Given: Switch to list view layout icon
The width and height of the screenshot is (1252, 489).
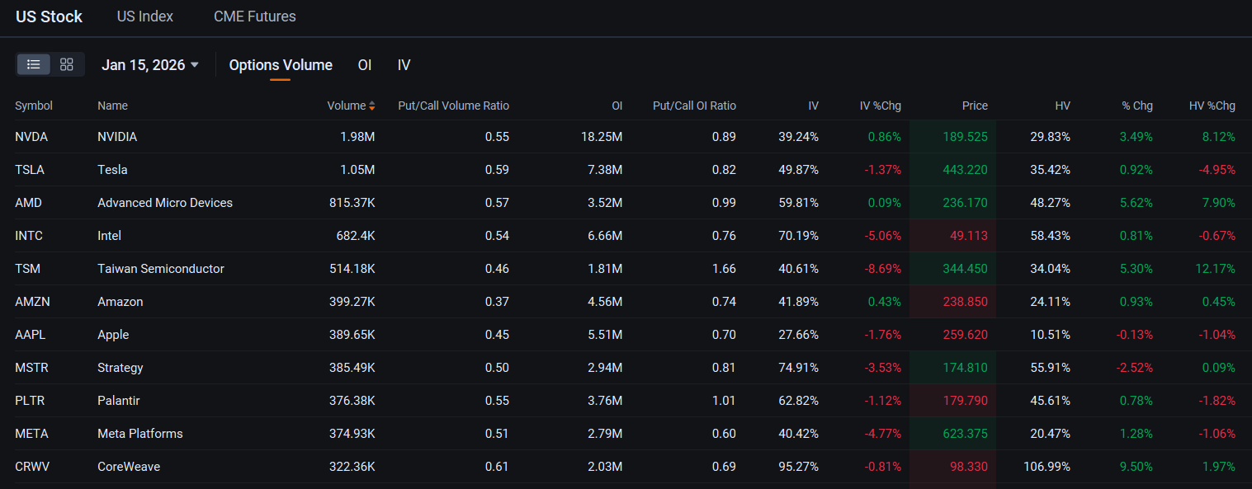Looking at the screenshot, I should (x=34, y=64).
